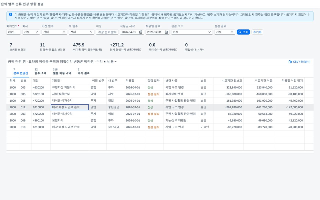Click the 기능·성격 재판단 reason cell
This screenshot has width=320, height=200.
(181, 120)
